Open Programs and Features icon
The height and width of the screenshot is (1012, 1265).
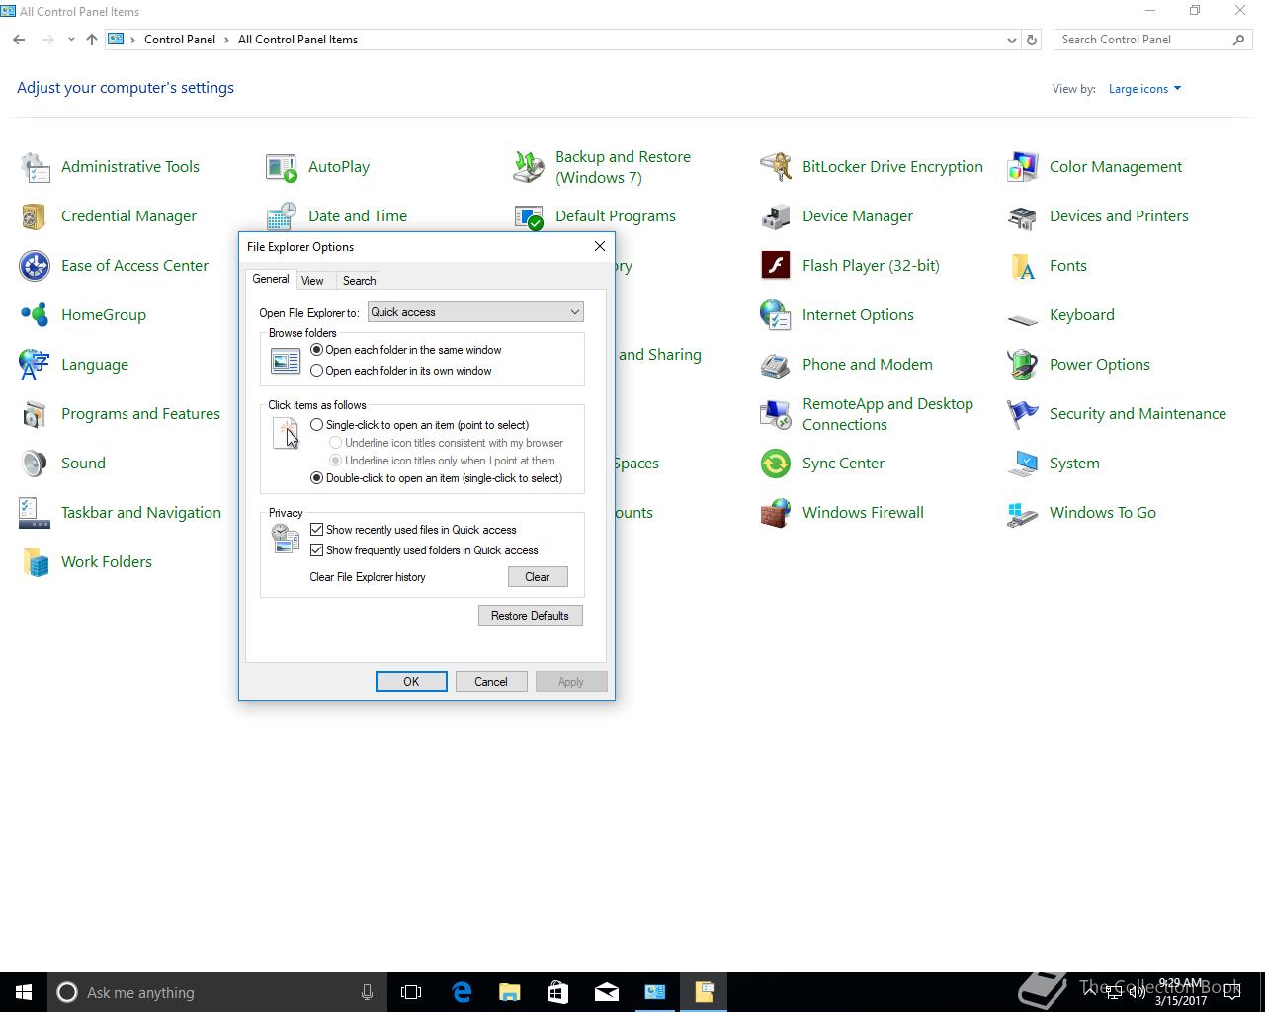tap(36, 414)
